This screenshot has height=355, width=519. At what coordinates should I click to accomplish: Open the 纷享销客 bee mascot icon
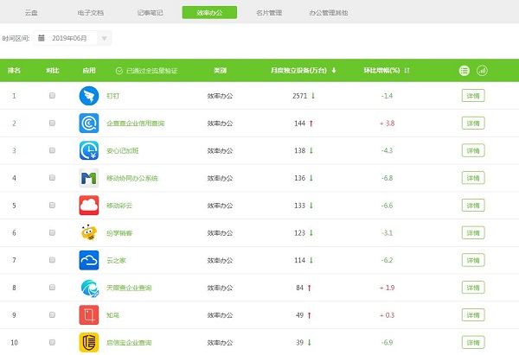pos(89,232)
